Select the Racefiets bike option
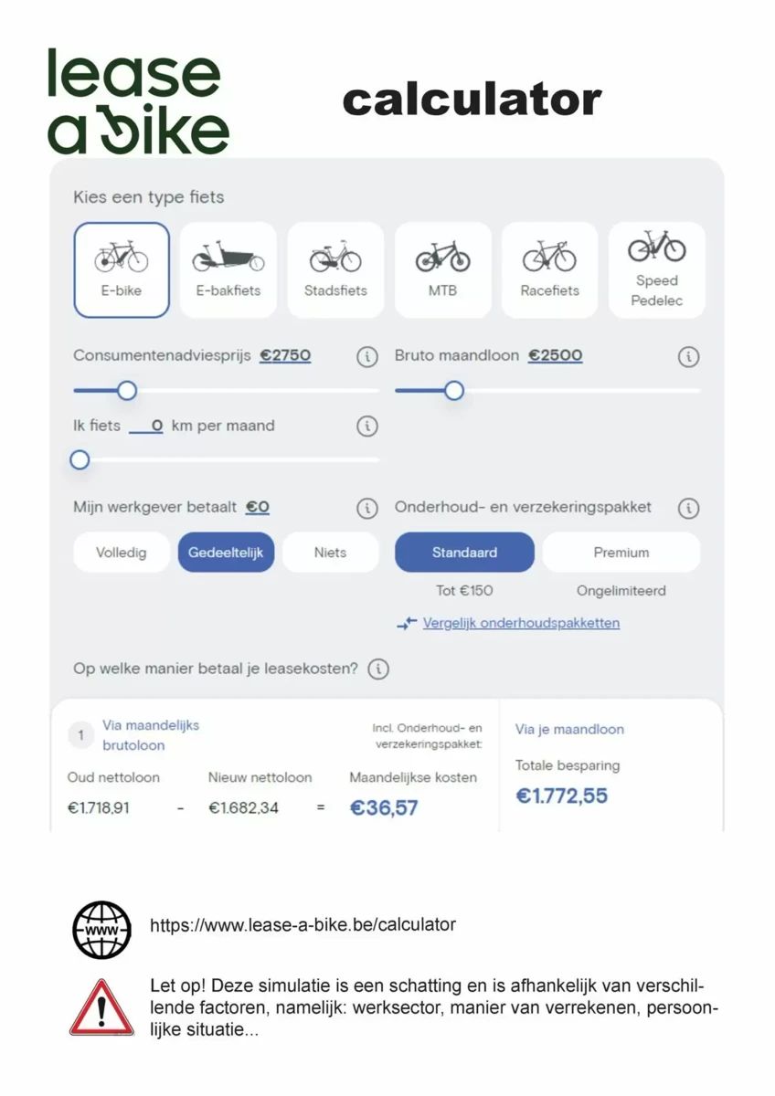 (550, 270)
